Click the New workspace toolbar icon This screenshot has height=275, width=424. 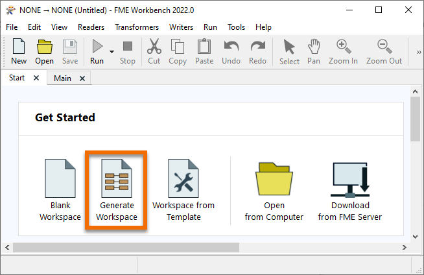19,52
